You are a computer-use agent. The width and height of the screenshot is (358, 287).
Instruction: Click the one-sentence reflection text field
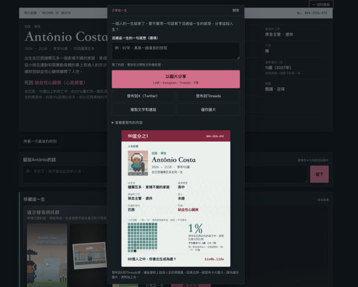click(x=175, y=51)
